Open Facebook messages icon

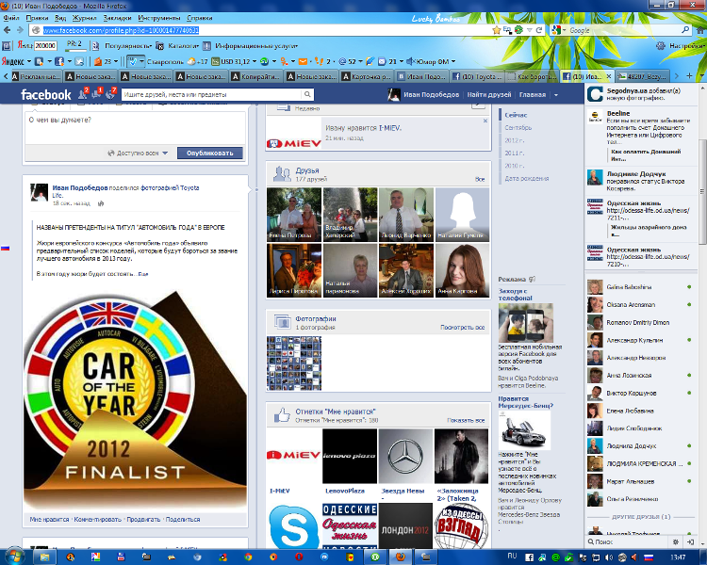[x=97, y=94]
